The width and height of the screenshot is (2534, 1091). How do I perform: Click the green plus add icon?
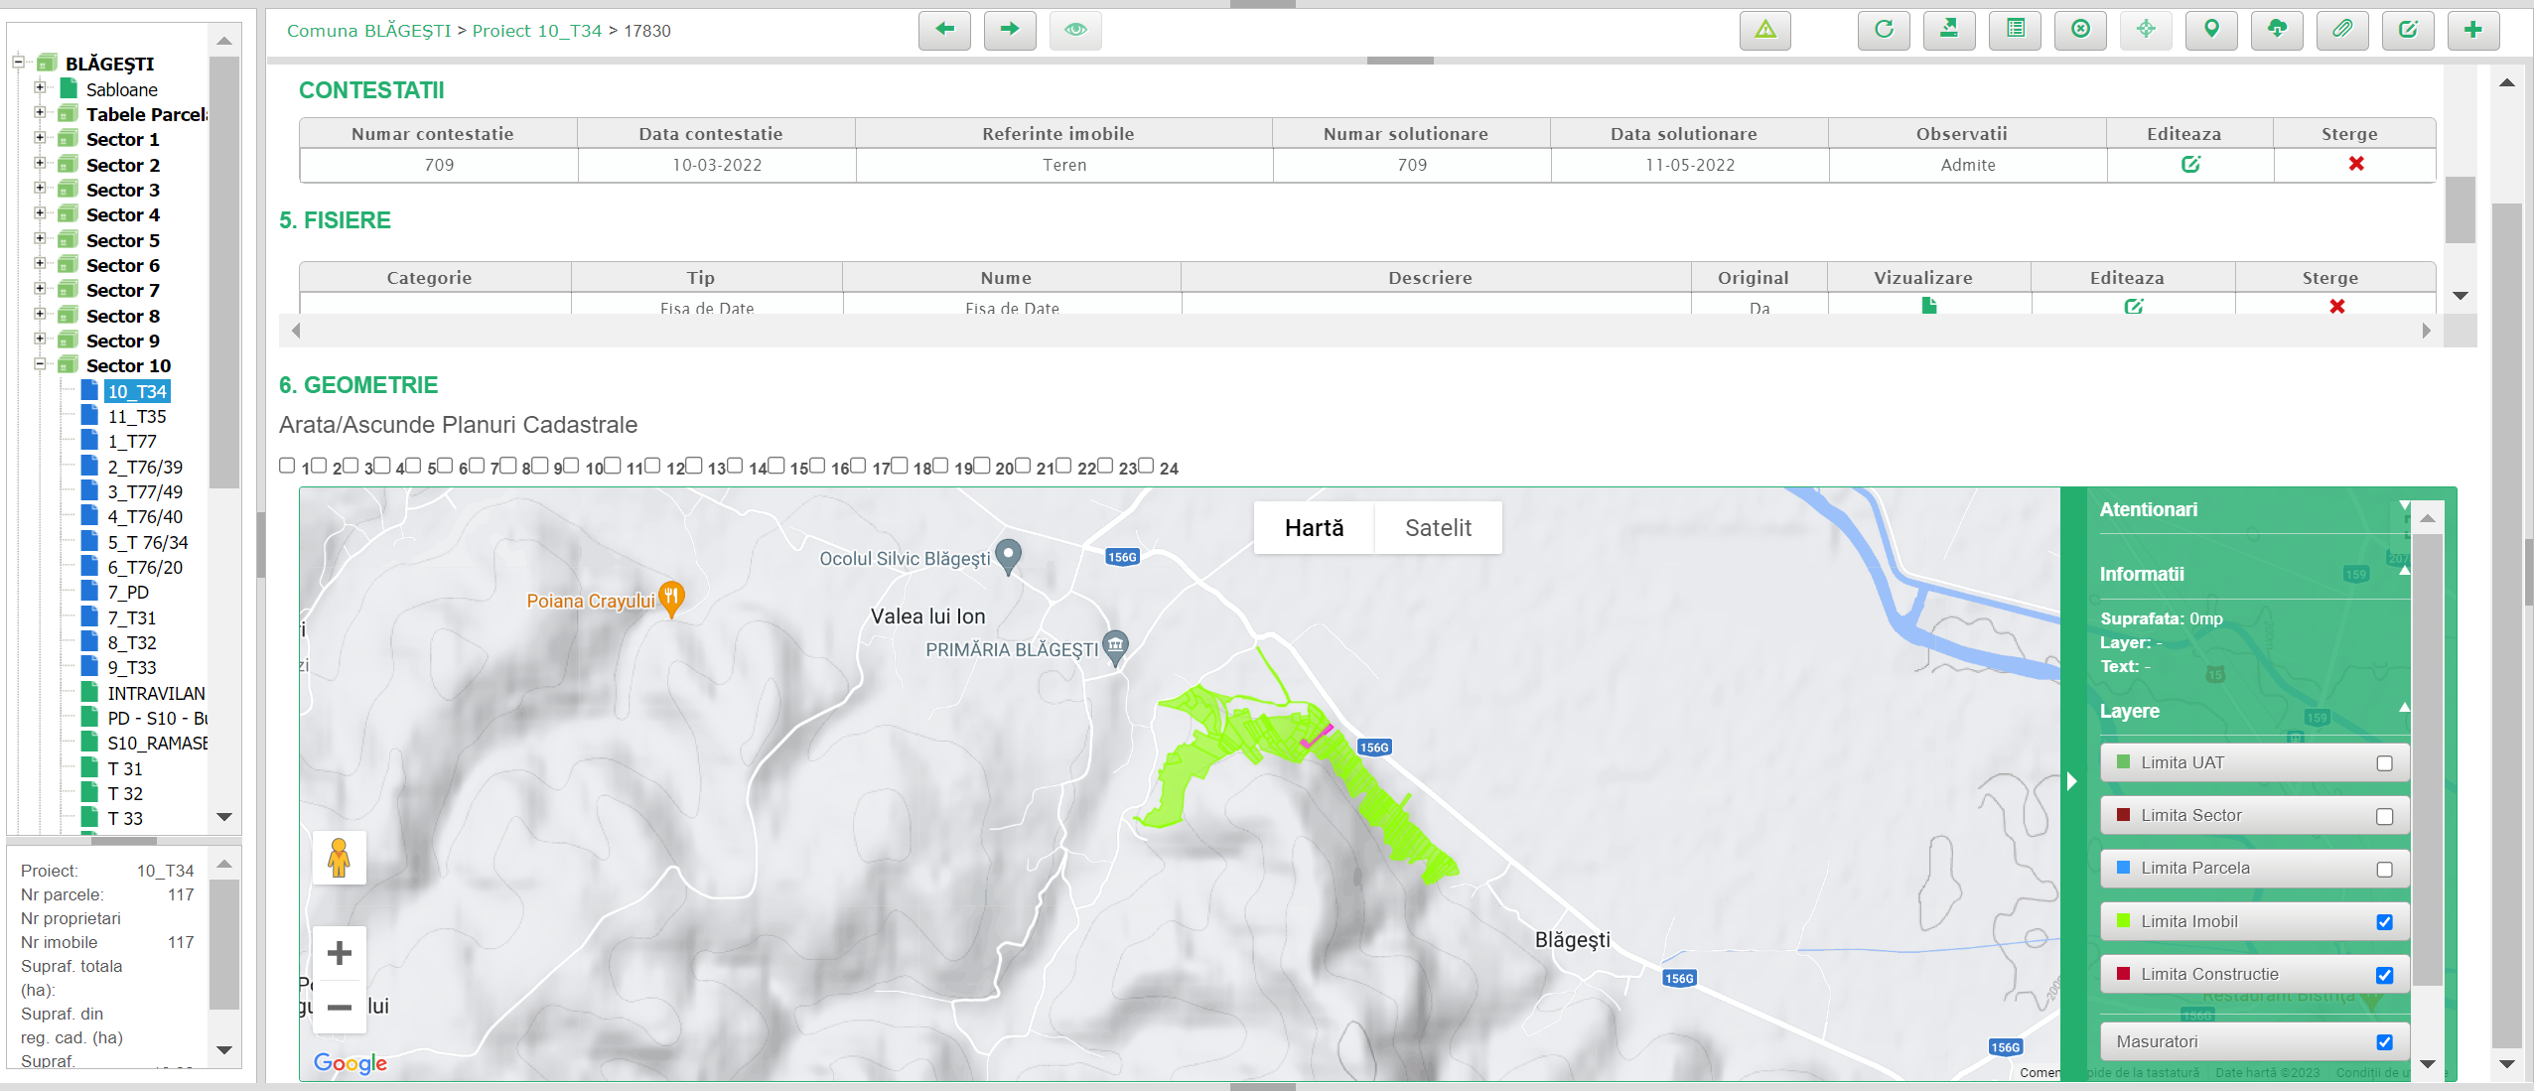click(x=2472, y=30)
